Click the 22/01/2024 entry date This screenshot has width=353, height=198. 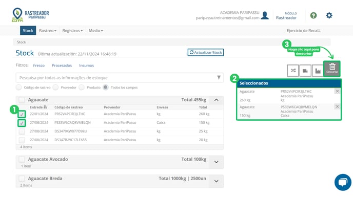[39, 114]
